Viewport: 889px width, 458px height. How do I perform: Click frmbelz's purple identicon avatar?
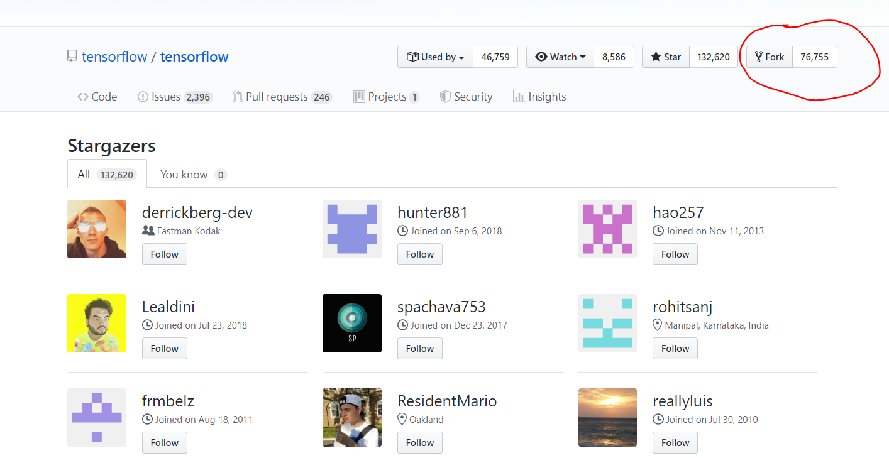click(97, 417)
